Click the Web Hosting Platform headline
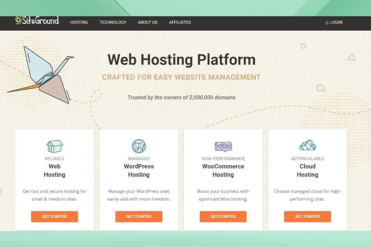 pos(181,60)
